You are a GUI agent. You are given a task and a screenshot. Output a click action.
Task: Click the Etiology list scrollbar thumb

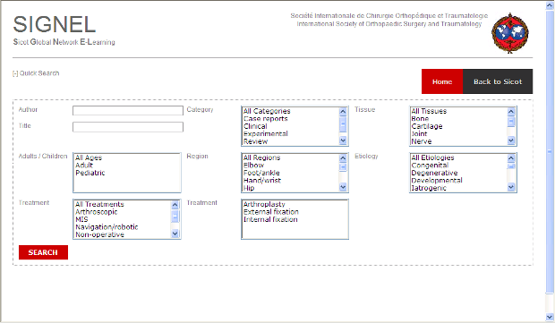(x=511, y=166)
